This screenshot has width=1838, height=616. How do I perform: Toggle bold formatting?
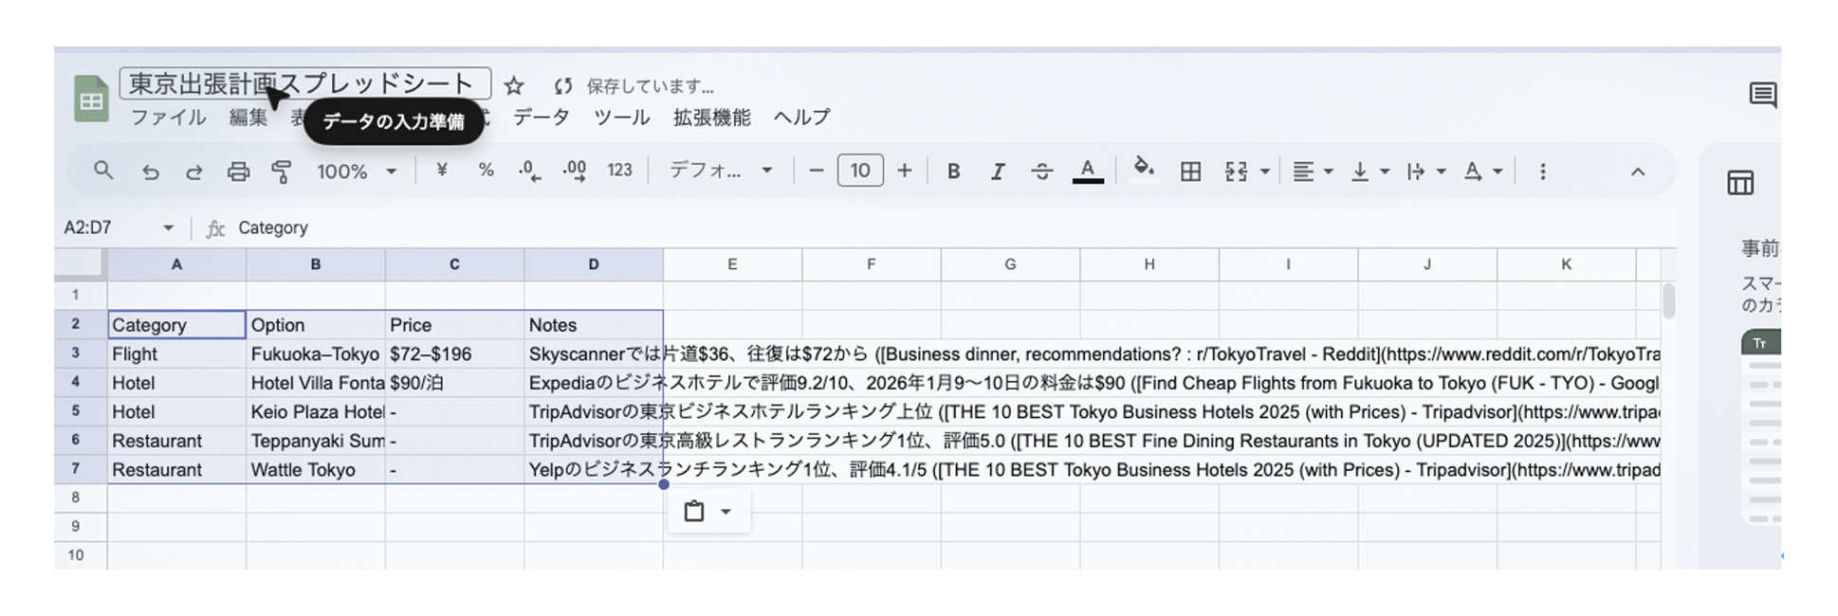[x=953, y=172]
